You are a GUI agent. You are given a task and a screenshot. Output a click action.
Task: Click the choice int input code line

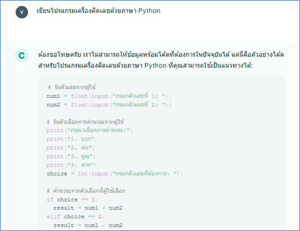coord(114,174)
